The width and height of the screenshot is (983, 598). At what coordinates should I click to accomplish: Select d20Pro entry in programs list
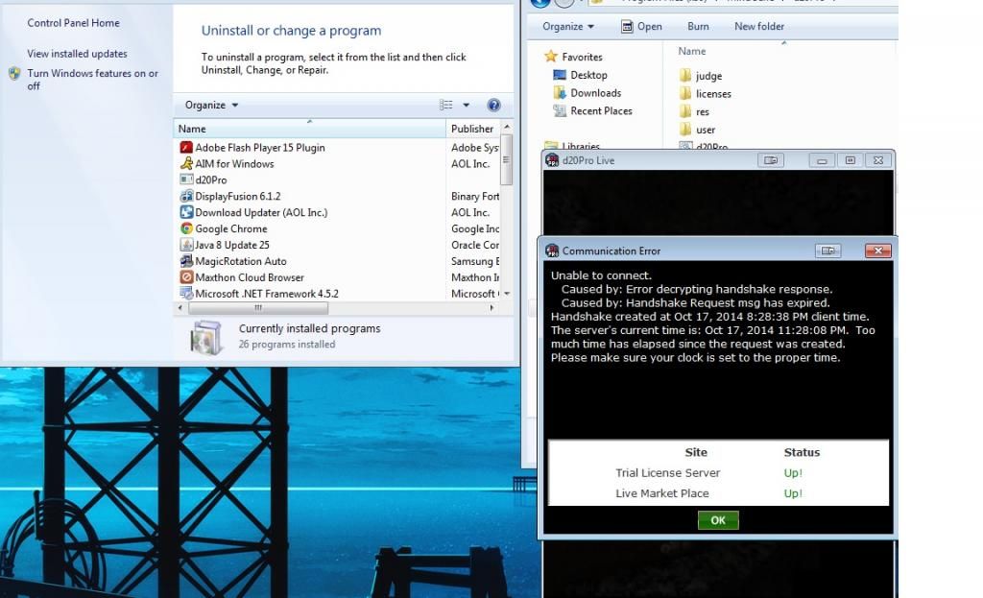210,179
